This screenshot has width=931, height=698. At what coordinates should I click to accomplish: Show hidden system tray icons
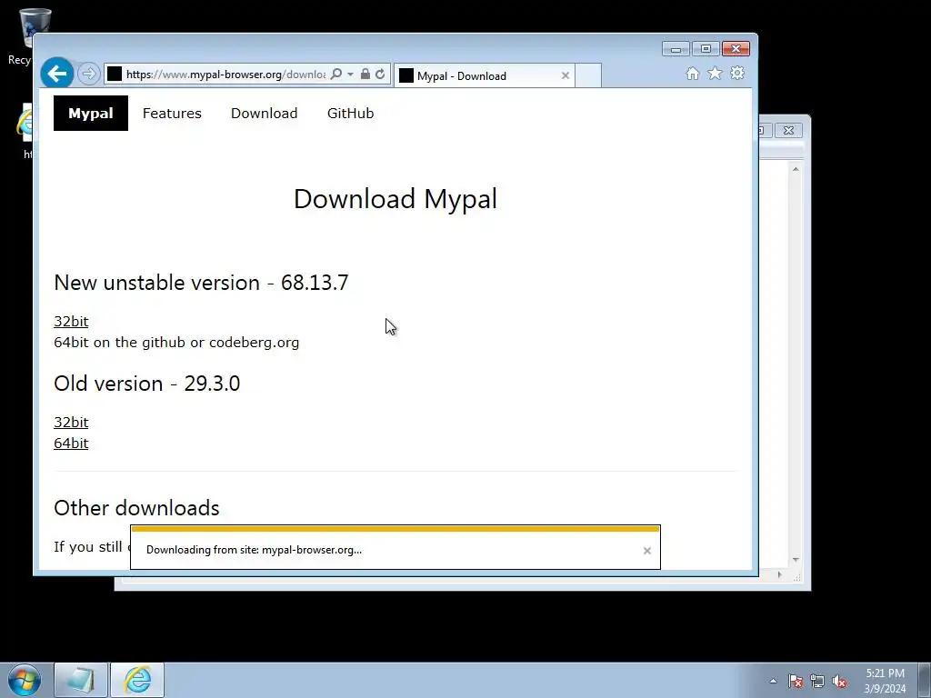click(773, 681)
